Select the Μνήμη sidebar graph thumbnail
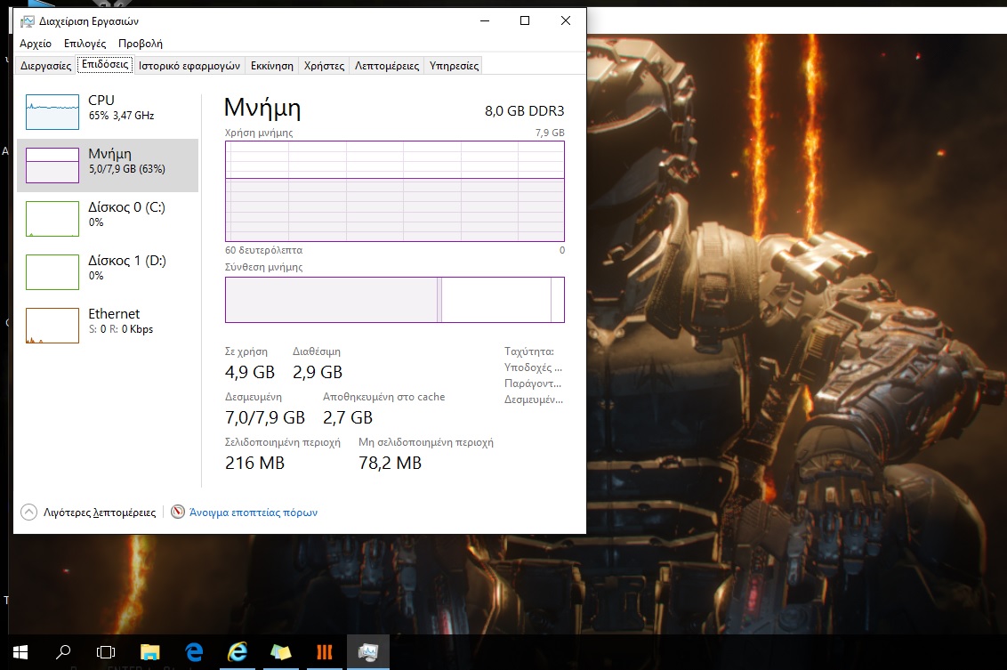 point(52,165)
